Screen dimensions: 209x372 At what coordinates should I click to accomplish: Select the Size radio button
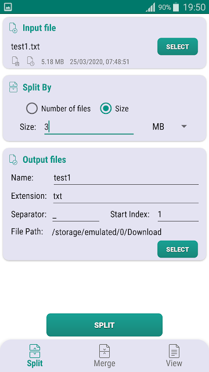(x=106, y=109)
